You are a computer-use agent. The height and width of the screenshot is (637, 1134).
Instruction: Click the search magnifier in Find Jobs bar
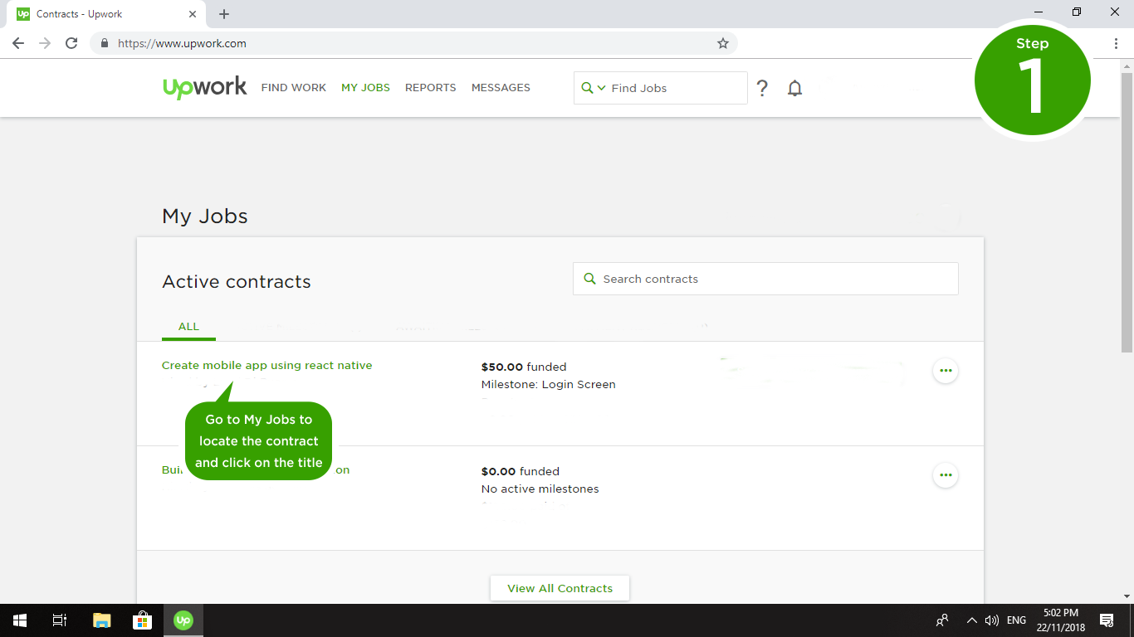(x=589, y=87)
